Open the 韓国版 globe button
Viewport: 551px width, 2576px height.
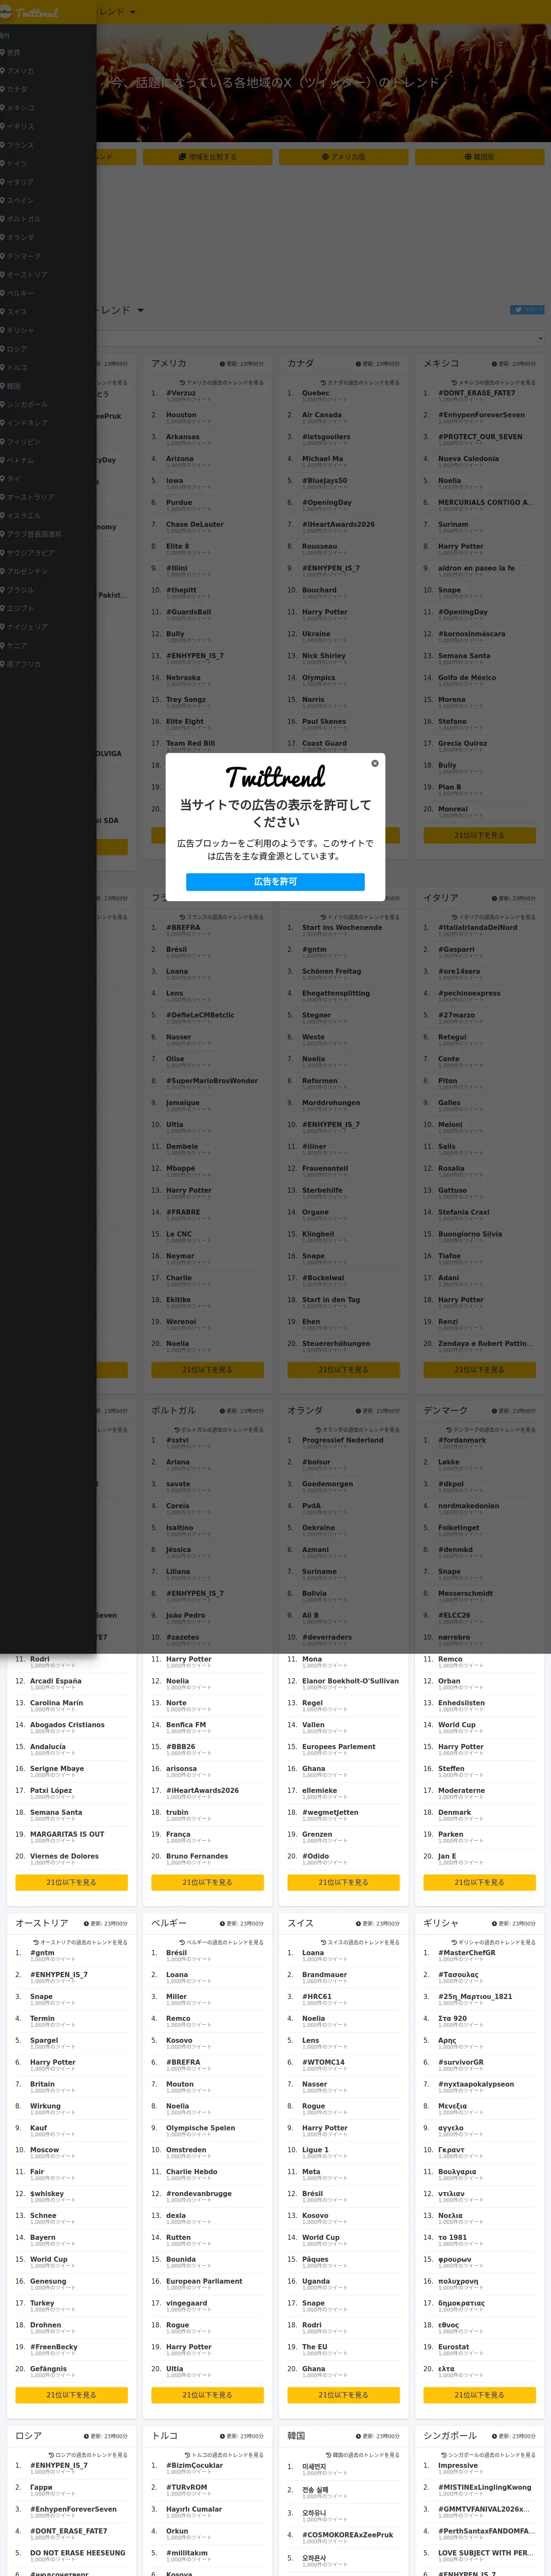479,157
